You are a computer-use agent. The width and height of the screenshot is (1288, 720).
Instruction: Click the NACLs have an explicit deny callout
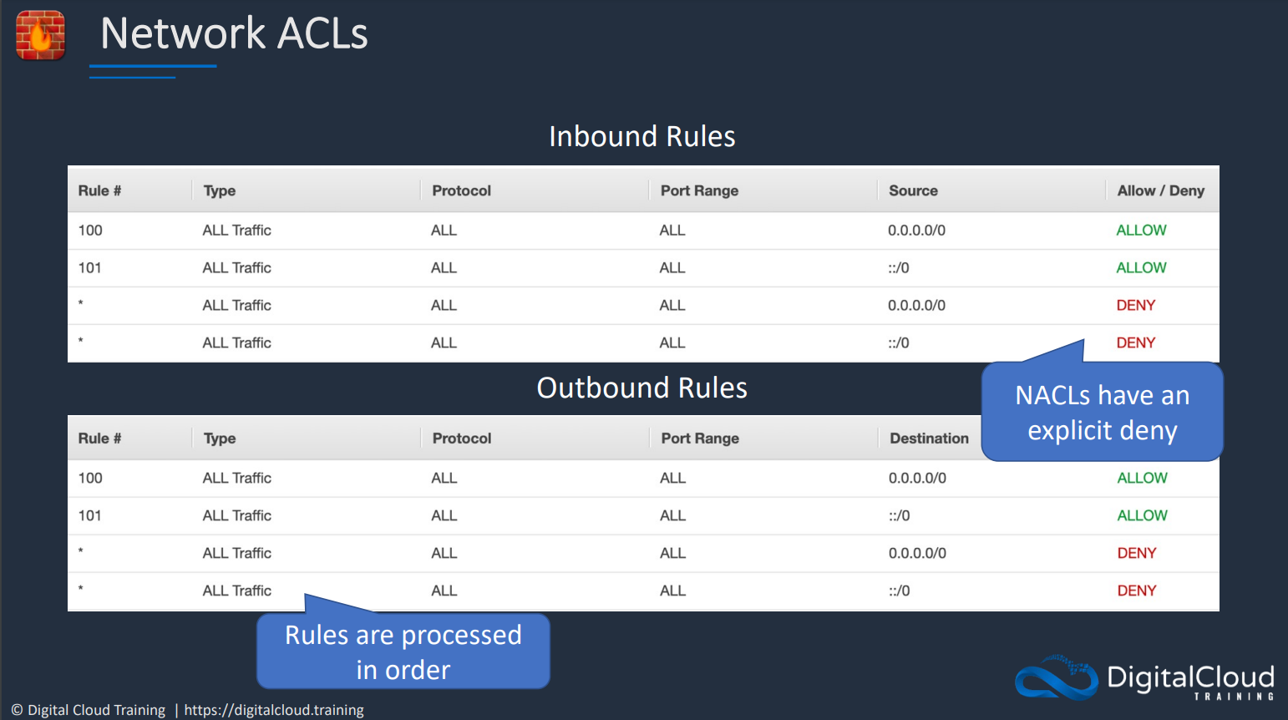(1102, 412)
